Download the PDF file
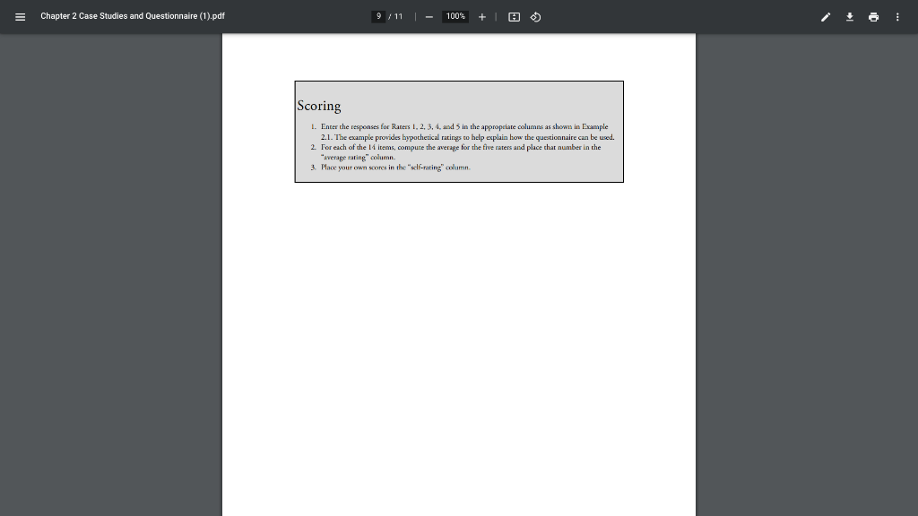 click(x=849, y=16)
